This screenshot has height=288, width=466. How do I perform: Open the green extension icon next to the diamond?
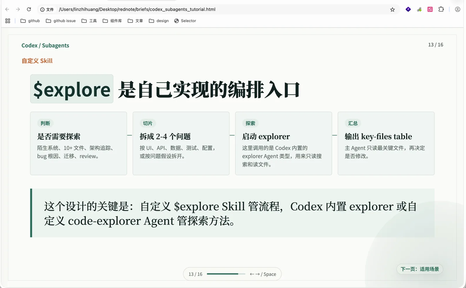419,10
